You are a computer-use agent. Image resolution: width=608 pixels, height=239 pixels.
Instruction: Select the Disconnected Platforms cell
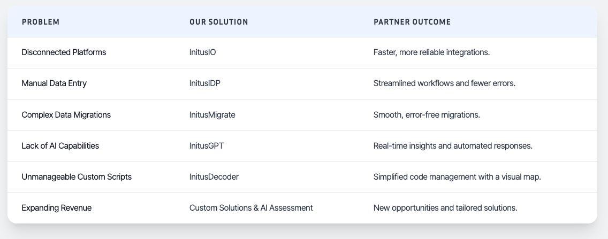coord(64,52)
